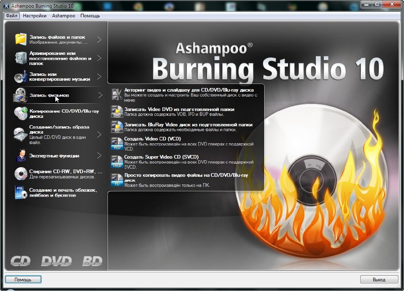Viewport: 404px width, 291px height.
Task: Click the folder icon for Запись файлов и папок
Action: click(x=21, y=39)
